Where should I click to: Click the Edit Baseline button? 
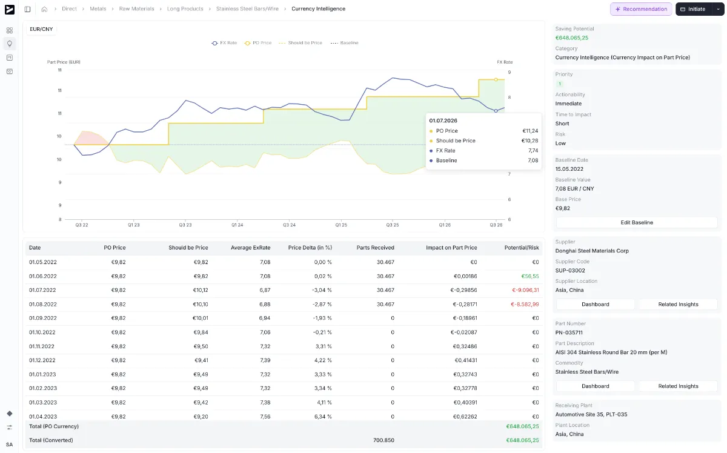click(637, 222)
